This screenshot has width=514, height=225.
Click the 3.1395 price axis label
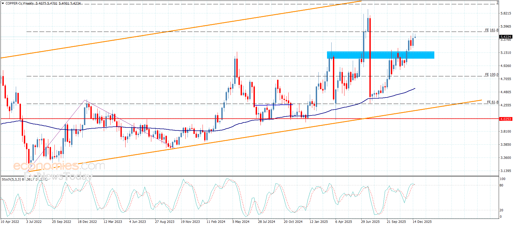[506, 171]
